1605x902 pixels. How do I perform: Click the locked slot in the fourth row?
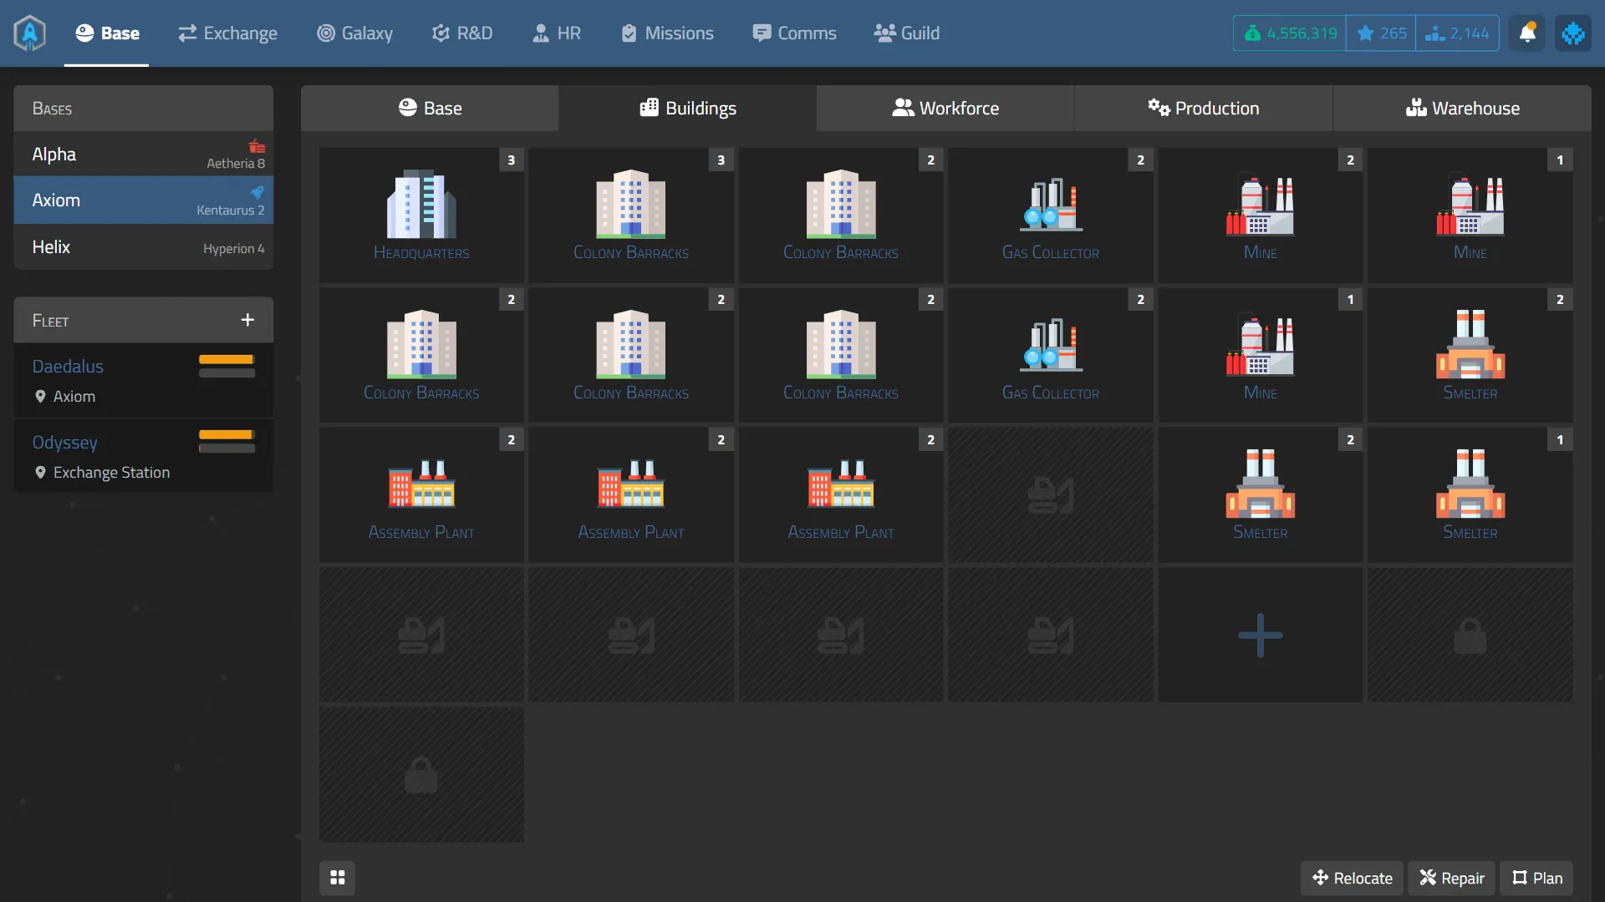click(1470, 636)
